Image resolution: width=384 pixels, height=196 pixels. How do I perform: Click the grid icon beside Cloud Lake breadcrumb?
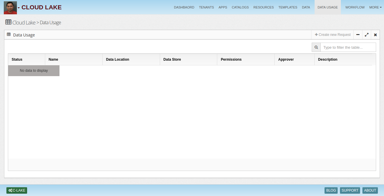8,22
